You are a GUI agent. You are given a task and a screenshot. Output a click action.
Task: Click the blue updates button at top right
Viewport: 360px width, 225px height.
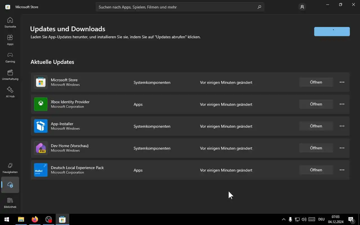point(332,31)
